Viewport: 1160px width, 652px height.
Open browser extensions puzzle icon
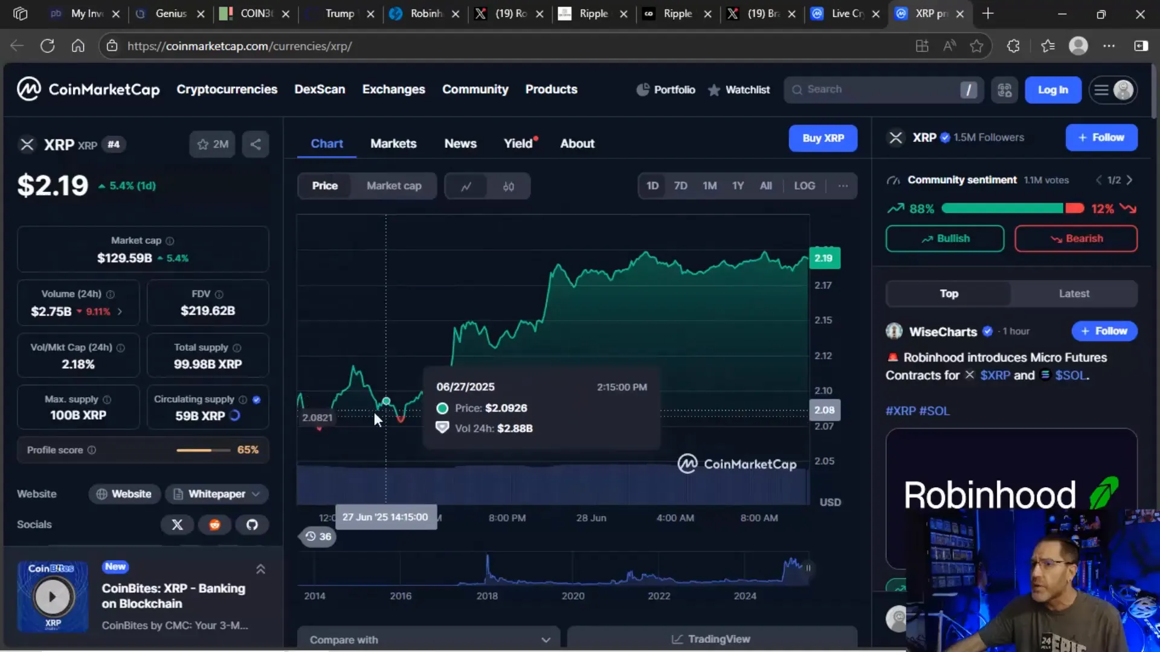tap(1013, 46)
